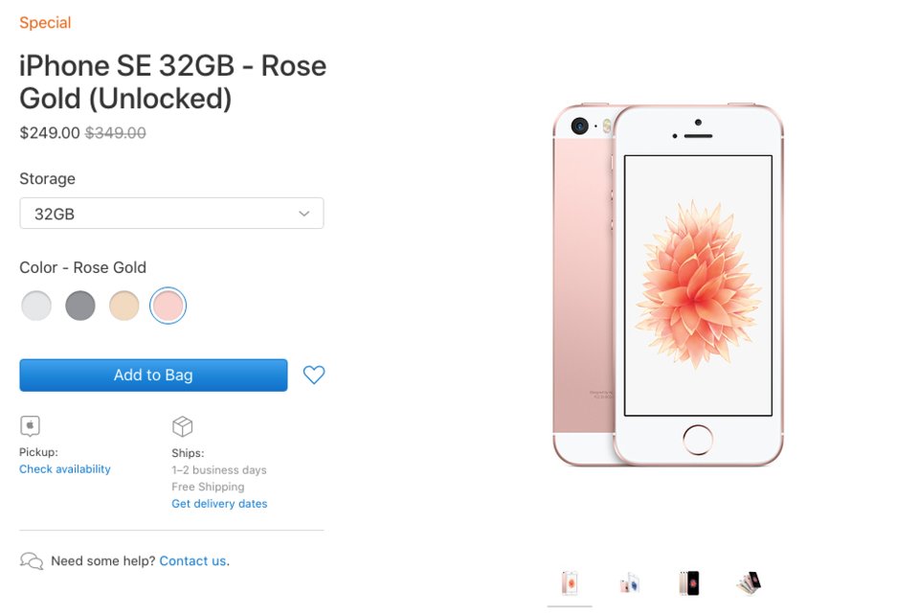
Task: Click the Contact us link
Action: [192, 561]
